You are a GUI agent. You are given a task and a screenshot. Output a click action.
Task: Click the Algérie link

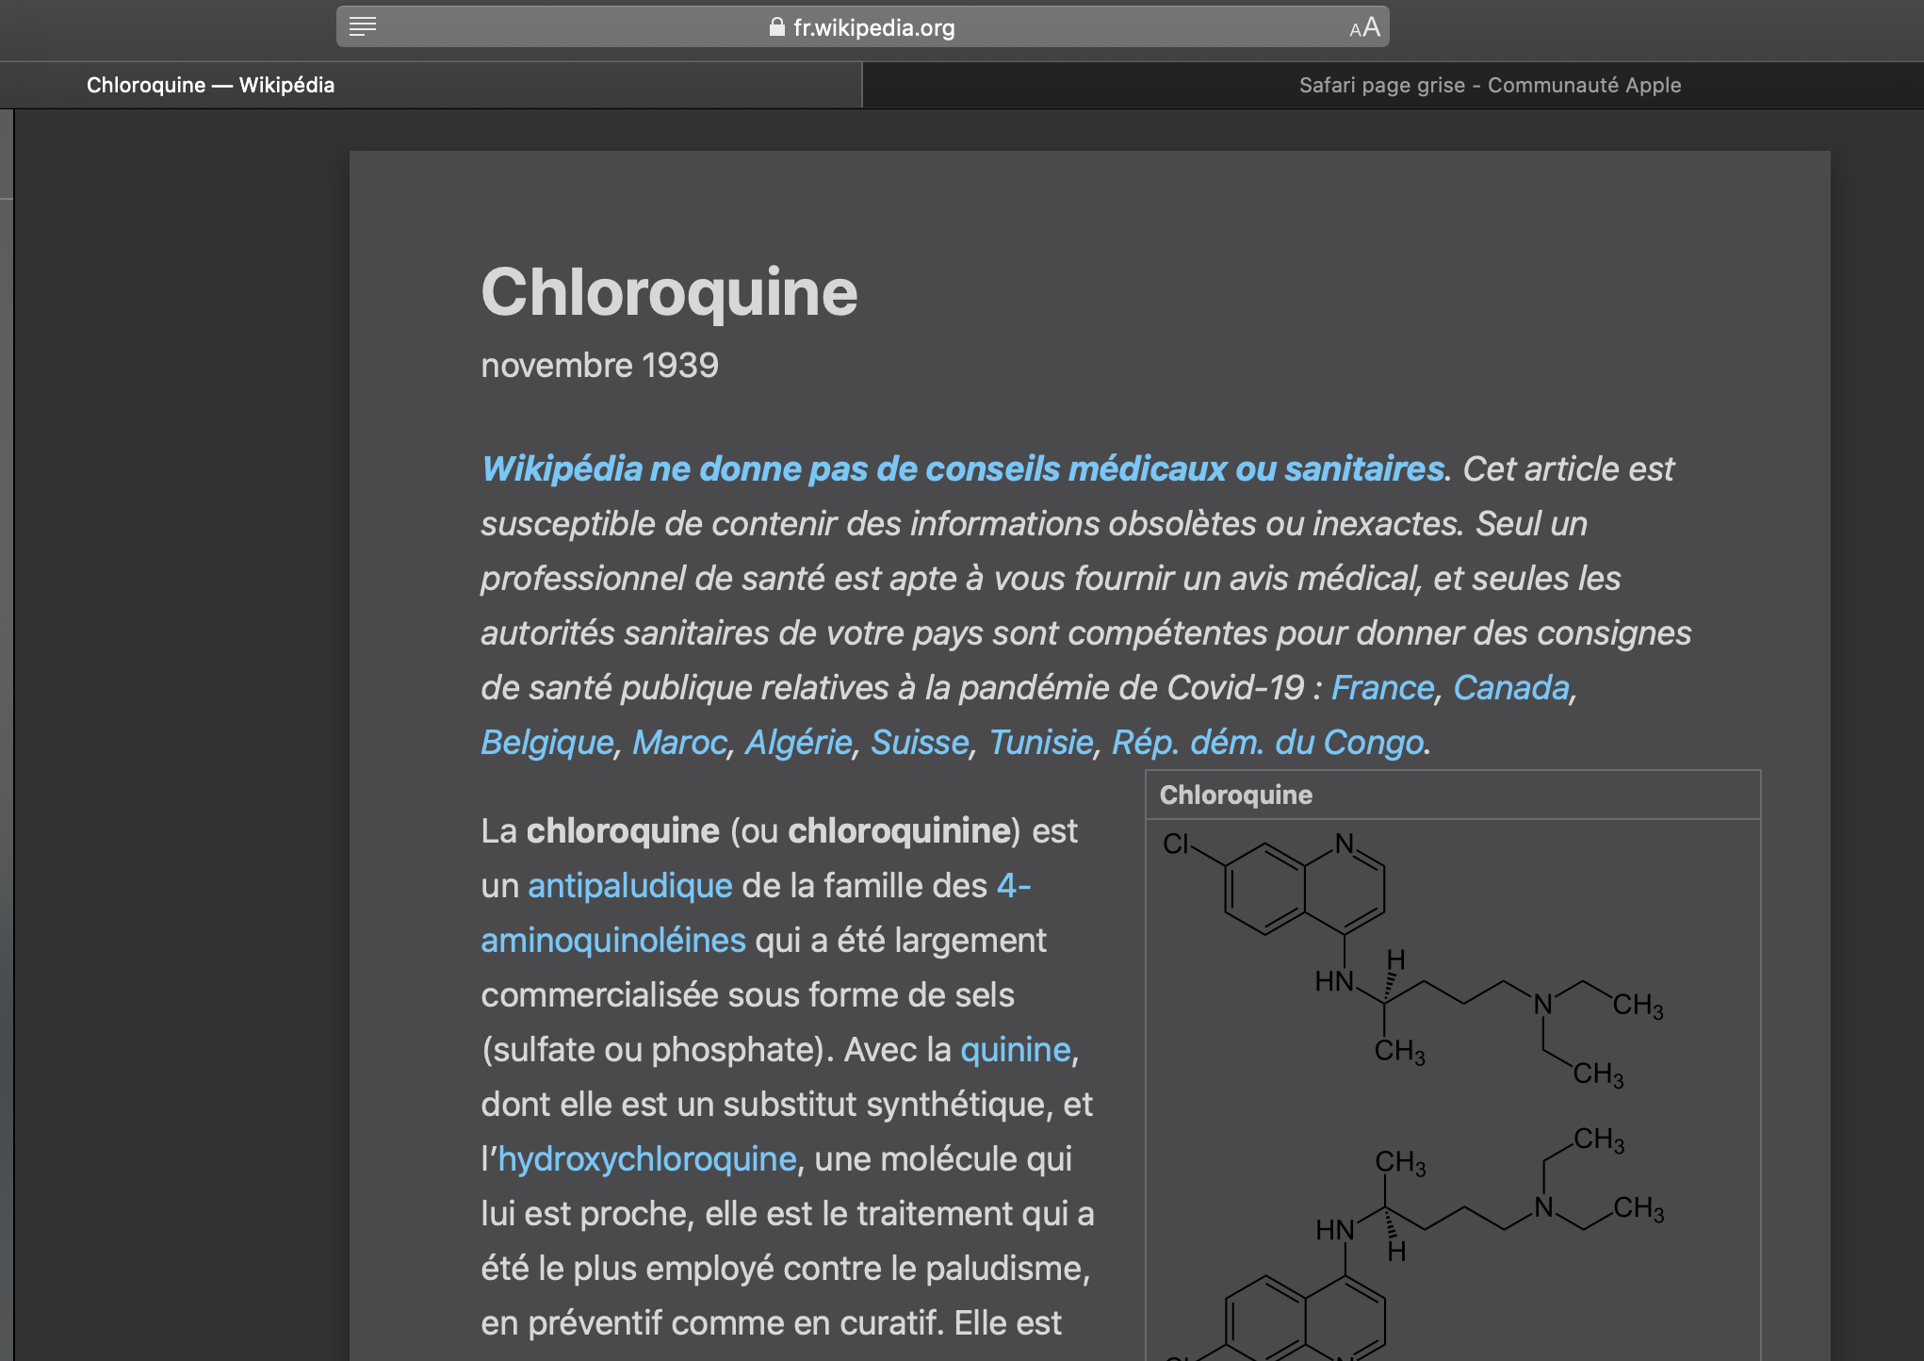(798, 742)
